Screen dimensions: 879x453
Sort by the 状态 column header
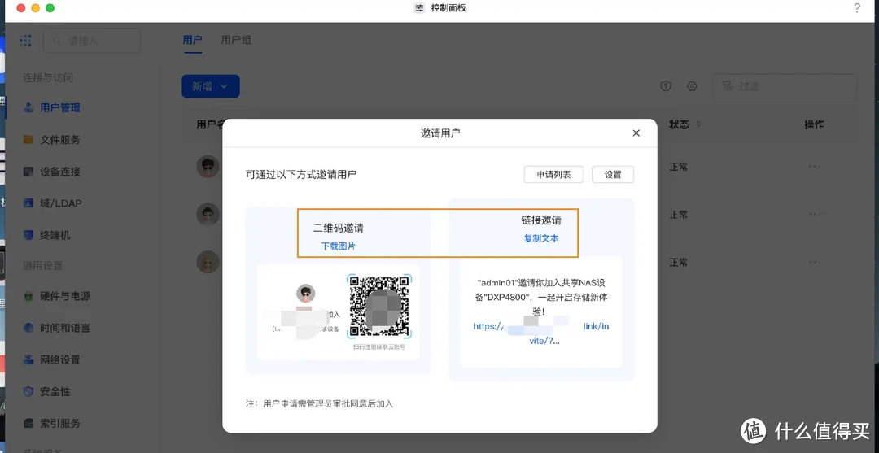click(685, 124)
